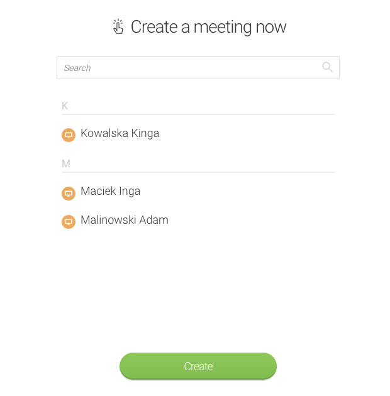Click the orange screen icon for Malinowski Adam
The image size is (390, 396).
pyautogui.click(x=69, y=222)
